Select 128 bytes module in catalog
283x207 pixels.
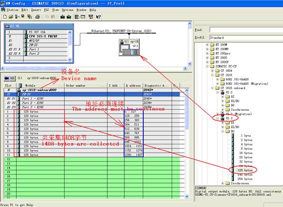[x=245, y=170]
